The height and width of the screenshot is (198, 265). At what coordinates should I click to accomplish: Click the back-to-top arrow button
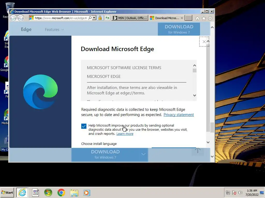(197, 151)
